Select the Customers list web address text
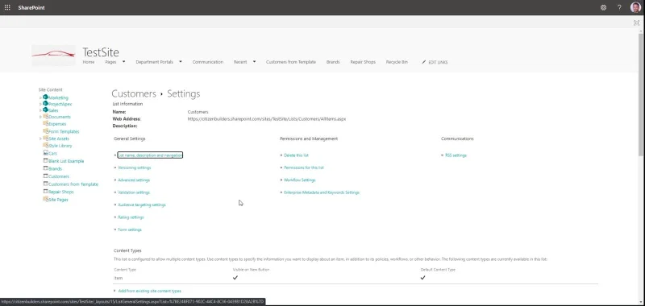This screenshot has height=306, width=645. point(267,118)
